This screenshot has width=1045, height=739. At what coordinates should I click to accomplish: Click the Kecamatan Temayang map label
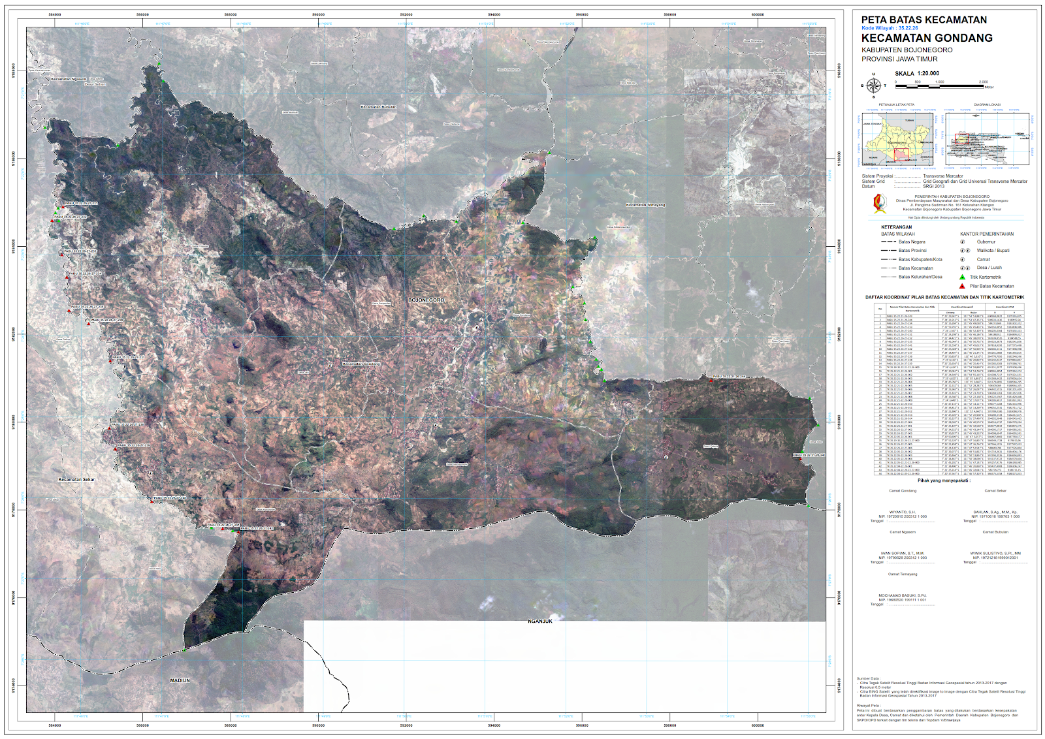pyautogui.click(x=645, y=205)
